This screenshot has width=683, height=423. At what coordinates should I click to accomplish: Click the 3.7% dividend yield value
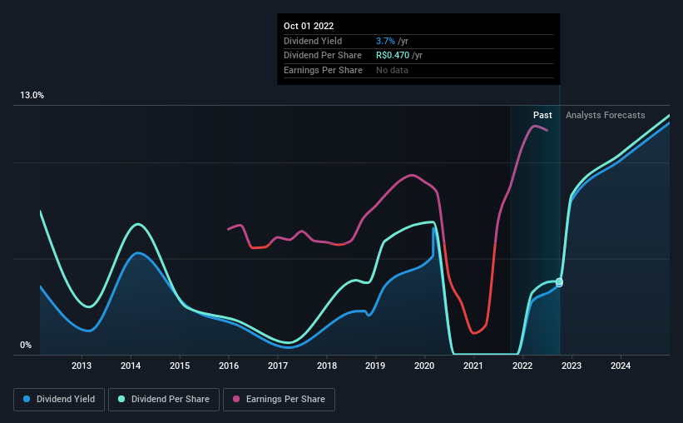pos(385,41)
